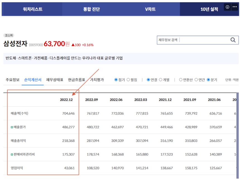Click operating profit value 43,061

point(69,168)
